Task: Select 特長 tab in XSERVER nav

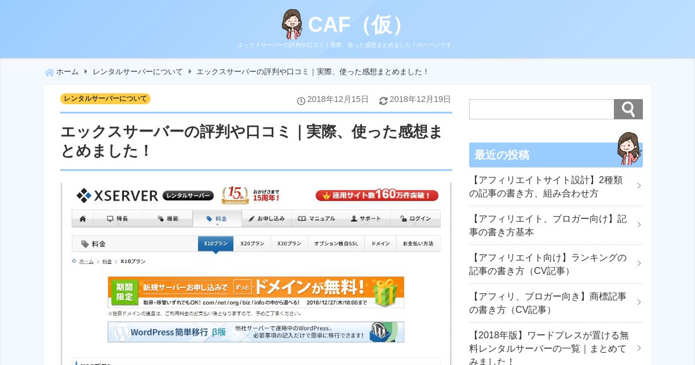Action: point(118,218)
